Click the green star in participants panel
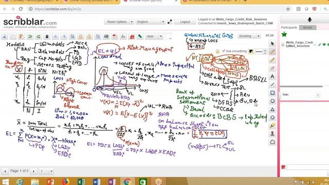329x185 pixels. (284, 34)
